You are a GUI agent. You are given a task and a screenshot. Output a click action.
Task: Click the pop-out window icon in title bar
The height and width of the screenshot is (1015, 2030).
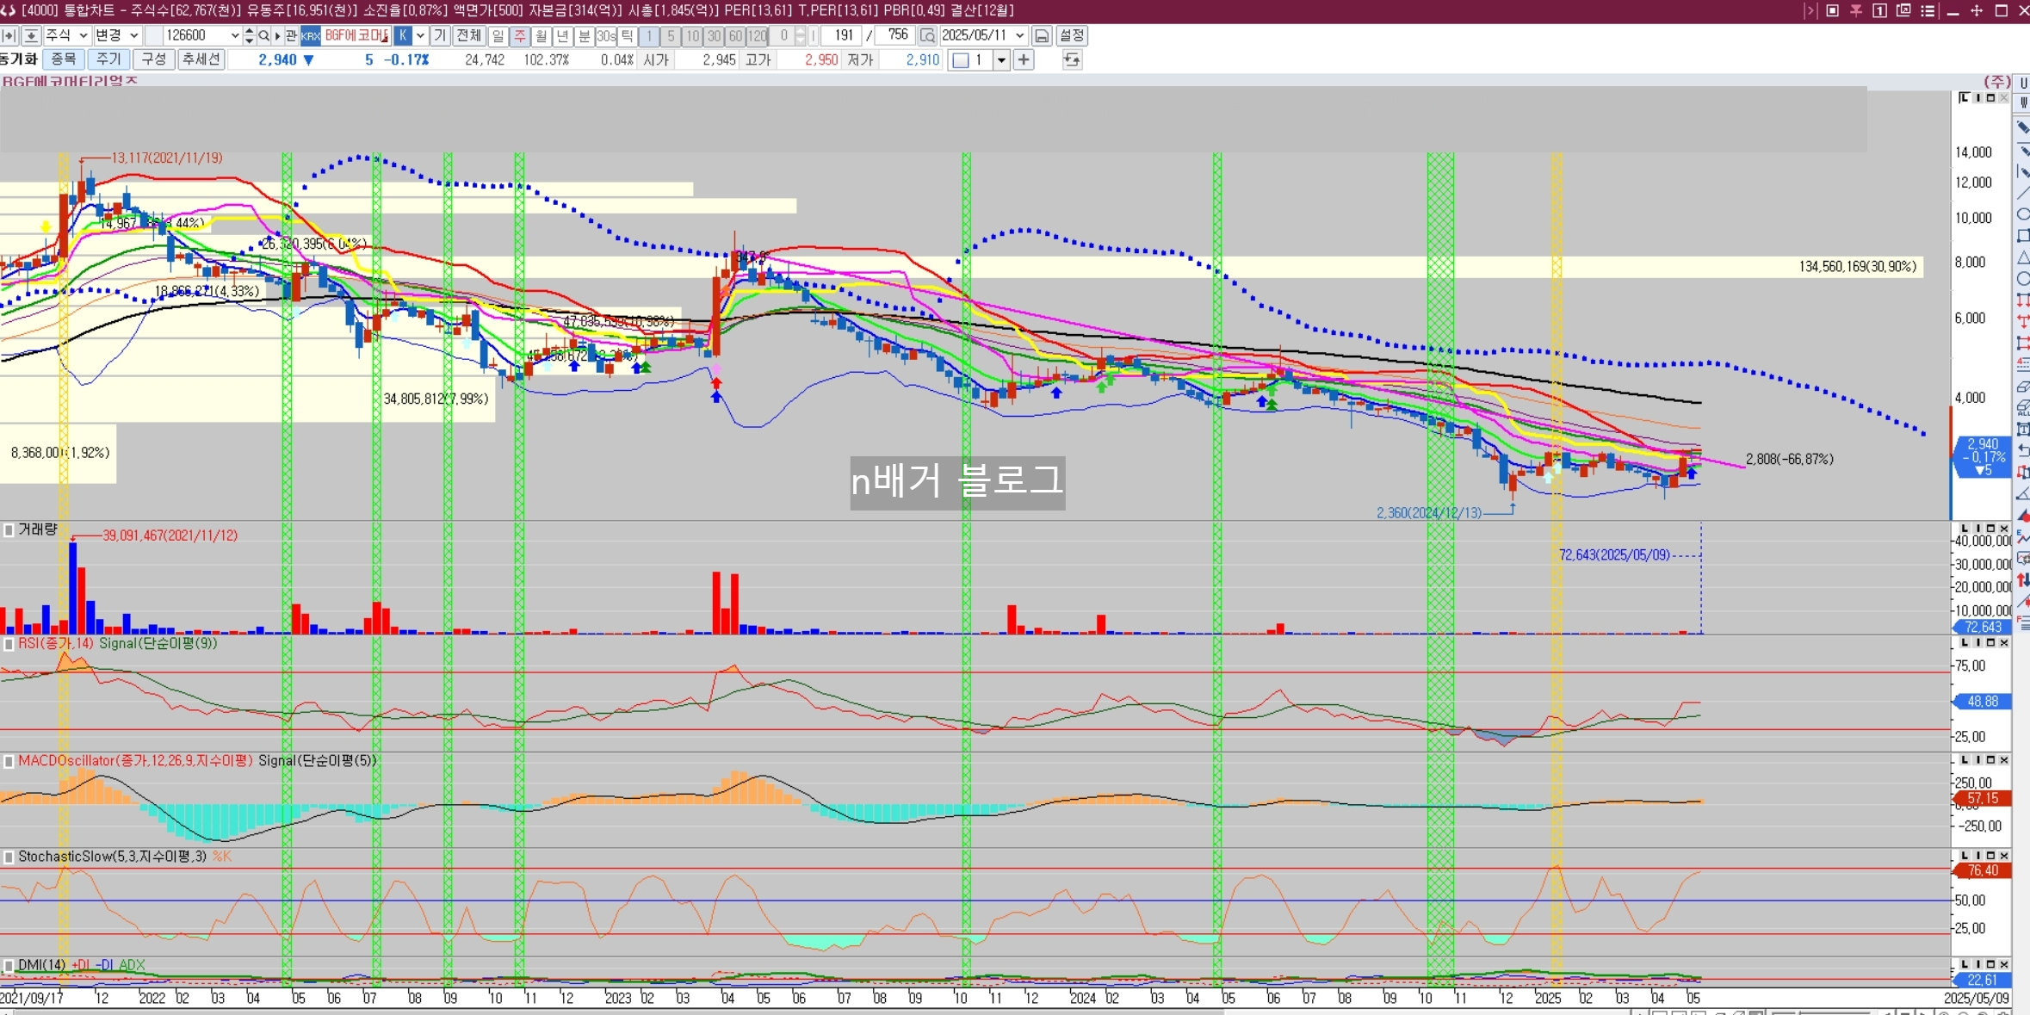tap(1903, 10)
